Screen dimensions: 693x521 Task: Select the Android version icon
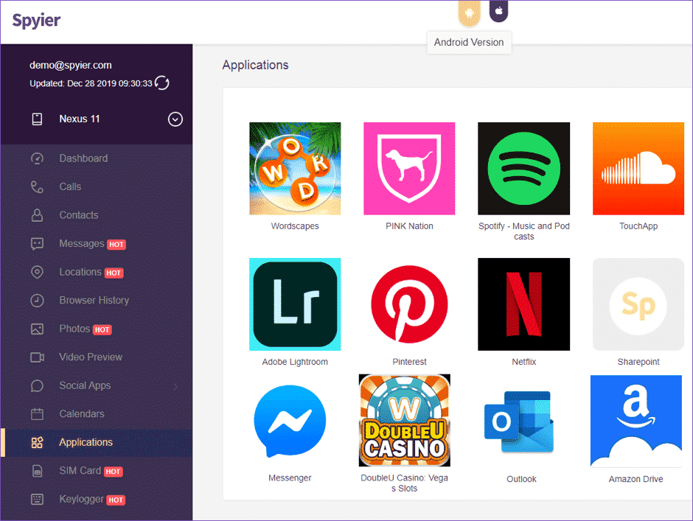469,12
